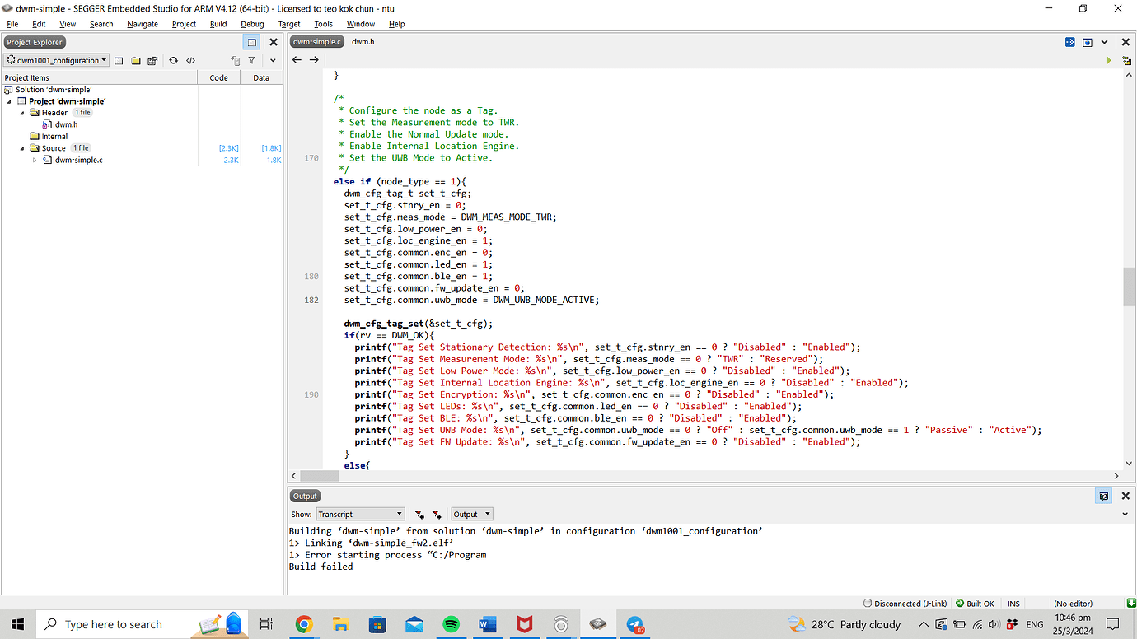This screenshot has width=1137, height=639.
Task: Toggle the Output panel dock icon
Action: [x=1104, y=496]
